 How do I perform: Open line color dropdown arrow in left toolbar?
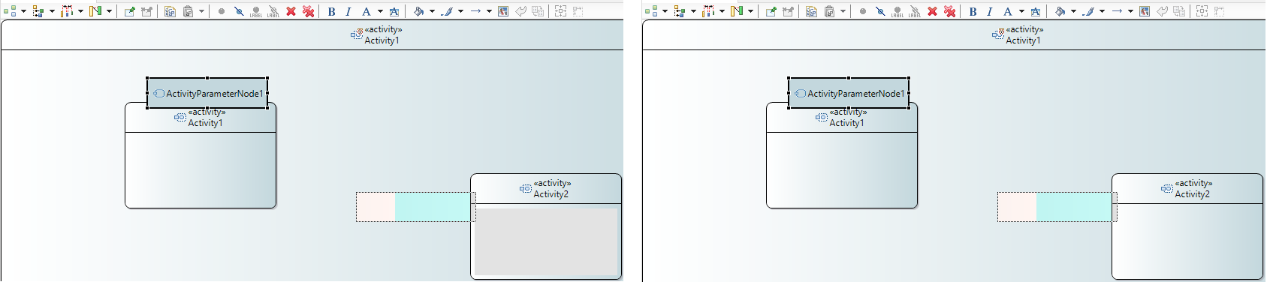460,11
